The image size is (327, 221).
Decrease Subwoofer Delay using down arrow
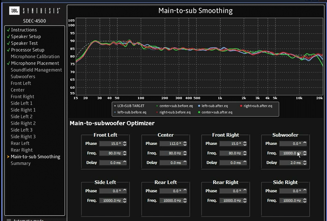click(305, 164)
